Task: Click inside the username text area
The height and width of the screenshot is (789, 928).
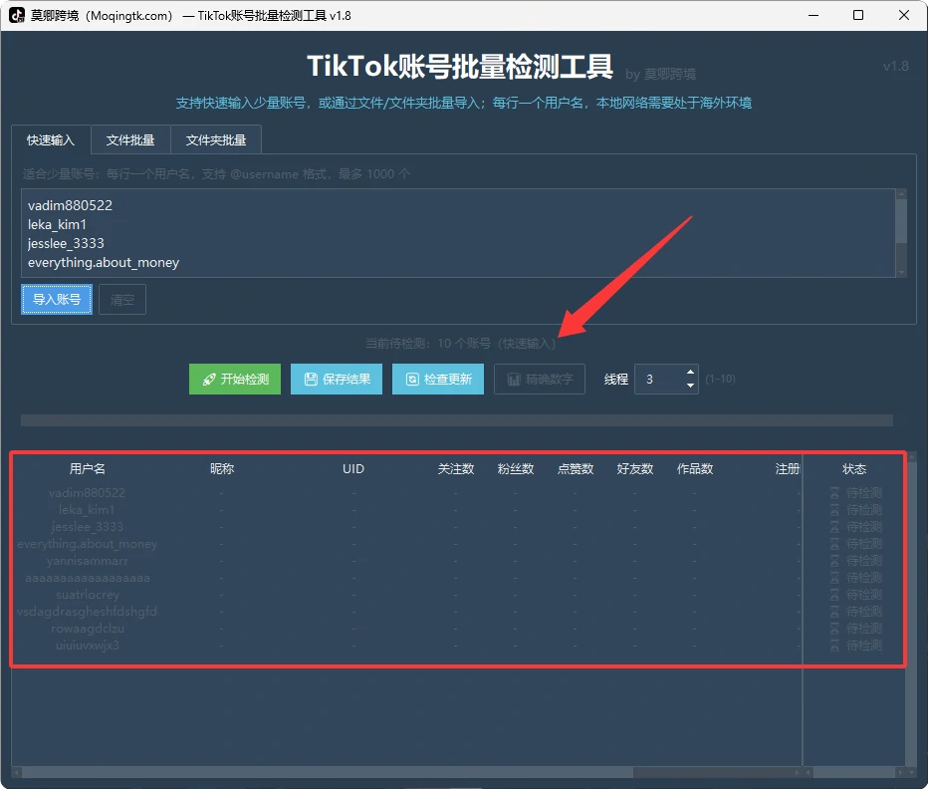Action: [x=458, y=233]
